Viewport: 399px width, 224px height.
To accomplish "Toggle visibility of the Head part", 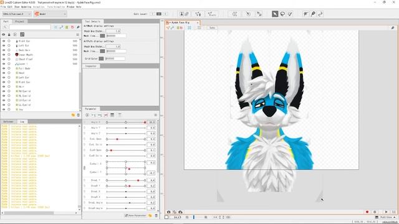I will [x=4, y=73].
